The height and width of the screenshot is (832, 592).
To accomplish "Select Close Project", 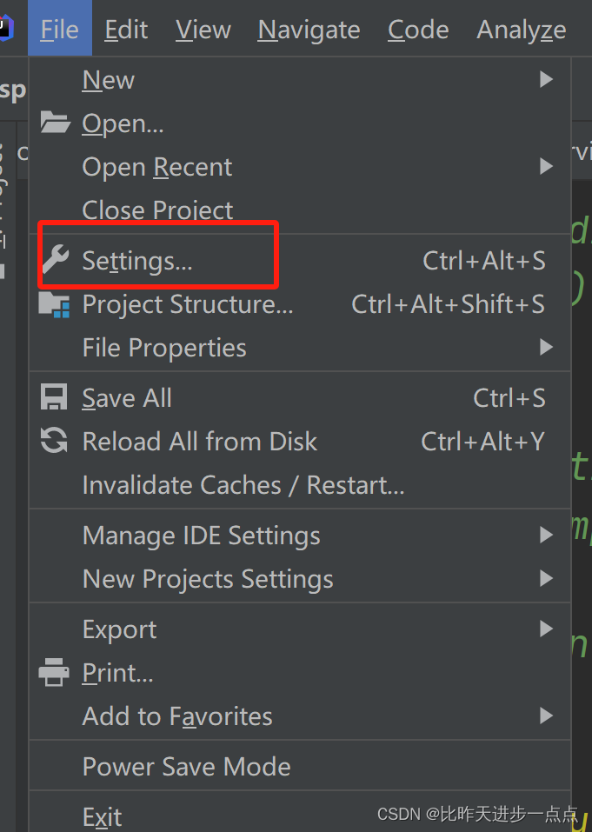I will pos(156,210).
